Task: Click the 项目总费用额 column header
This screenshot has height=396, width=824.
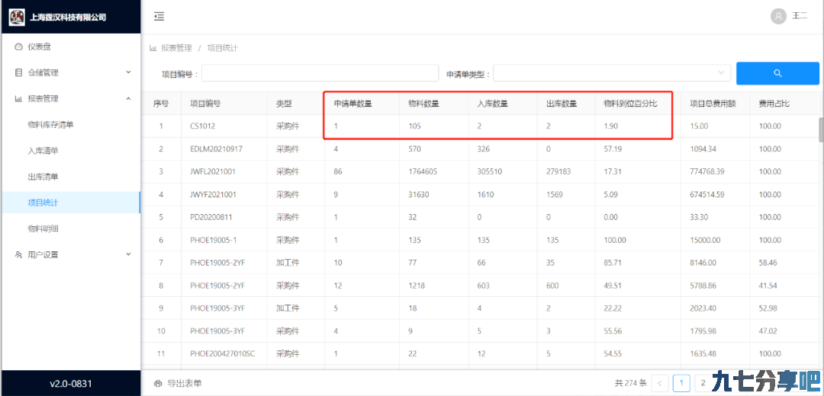Action: [713, 104]
